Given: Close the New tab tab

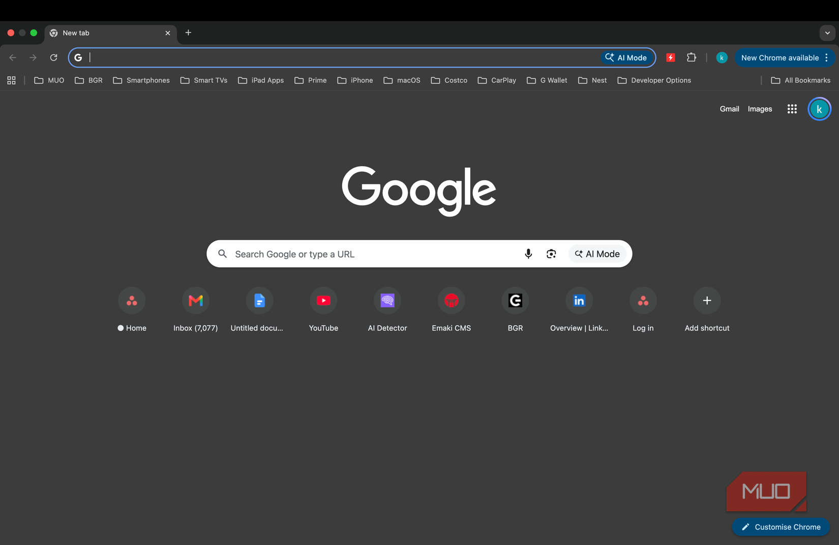Looking at the screenshot, I should 168,33.
